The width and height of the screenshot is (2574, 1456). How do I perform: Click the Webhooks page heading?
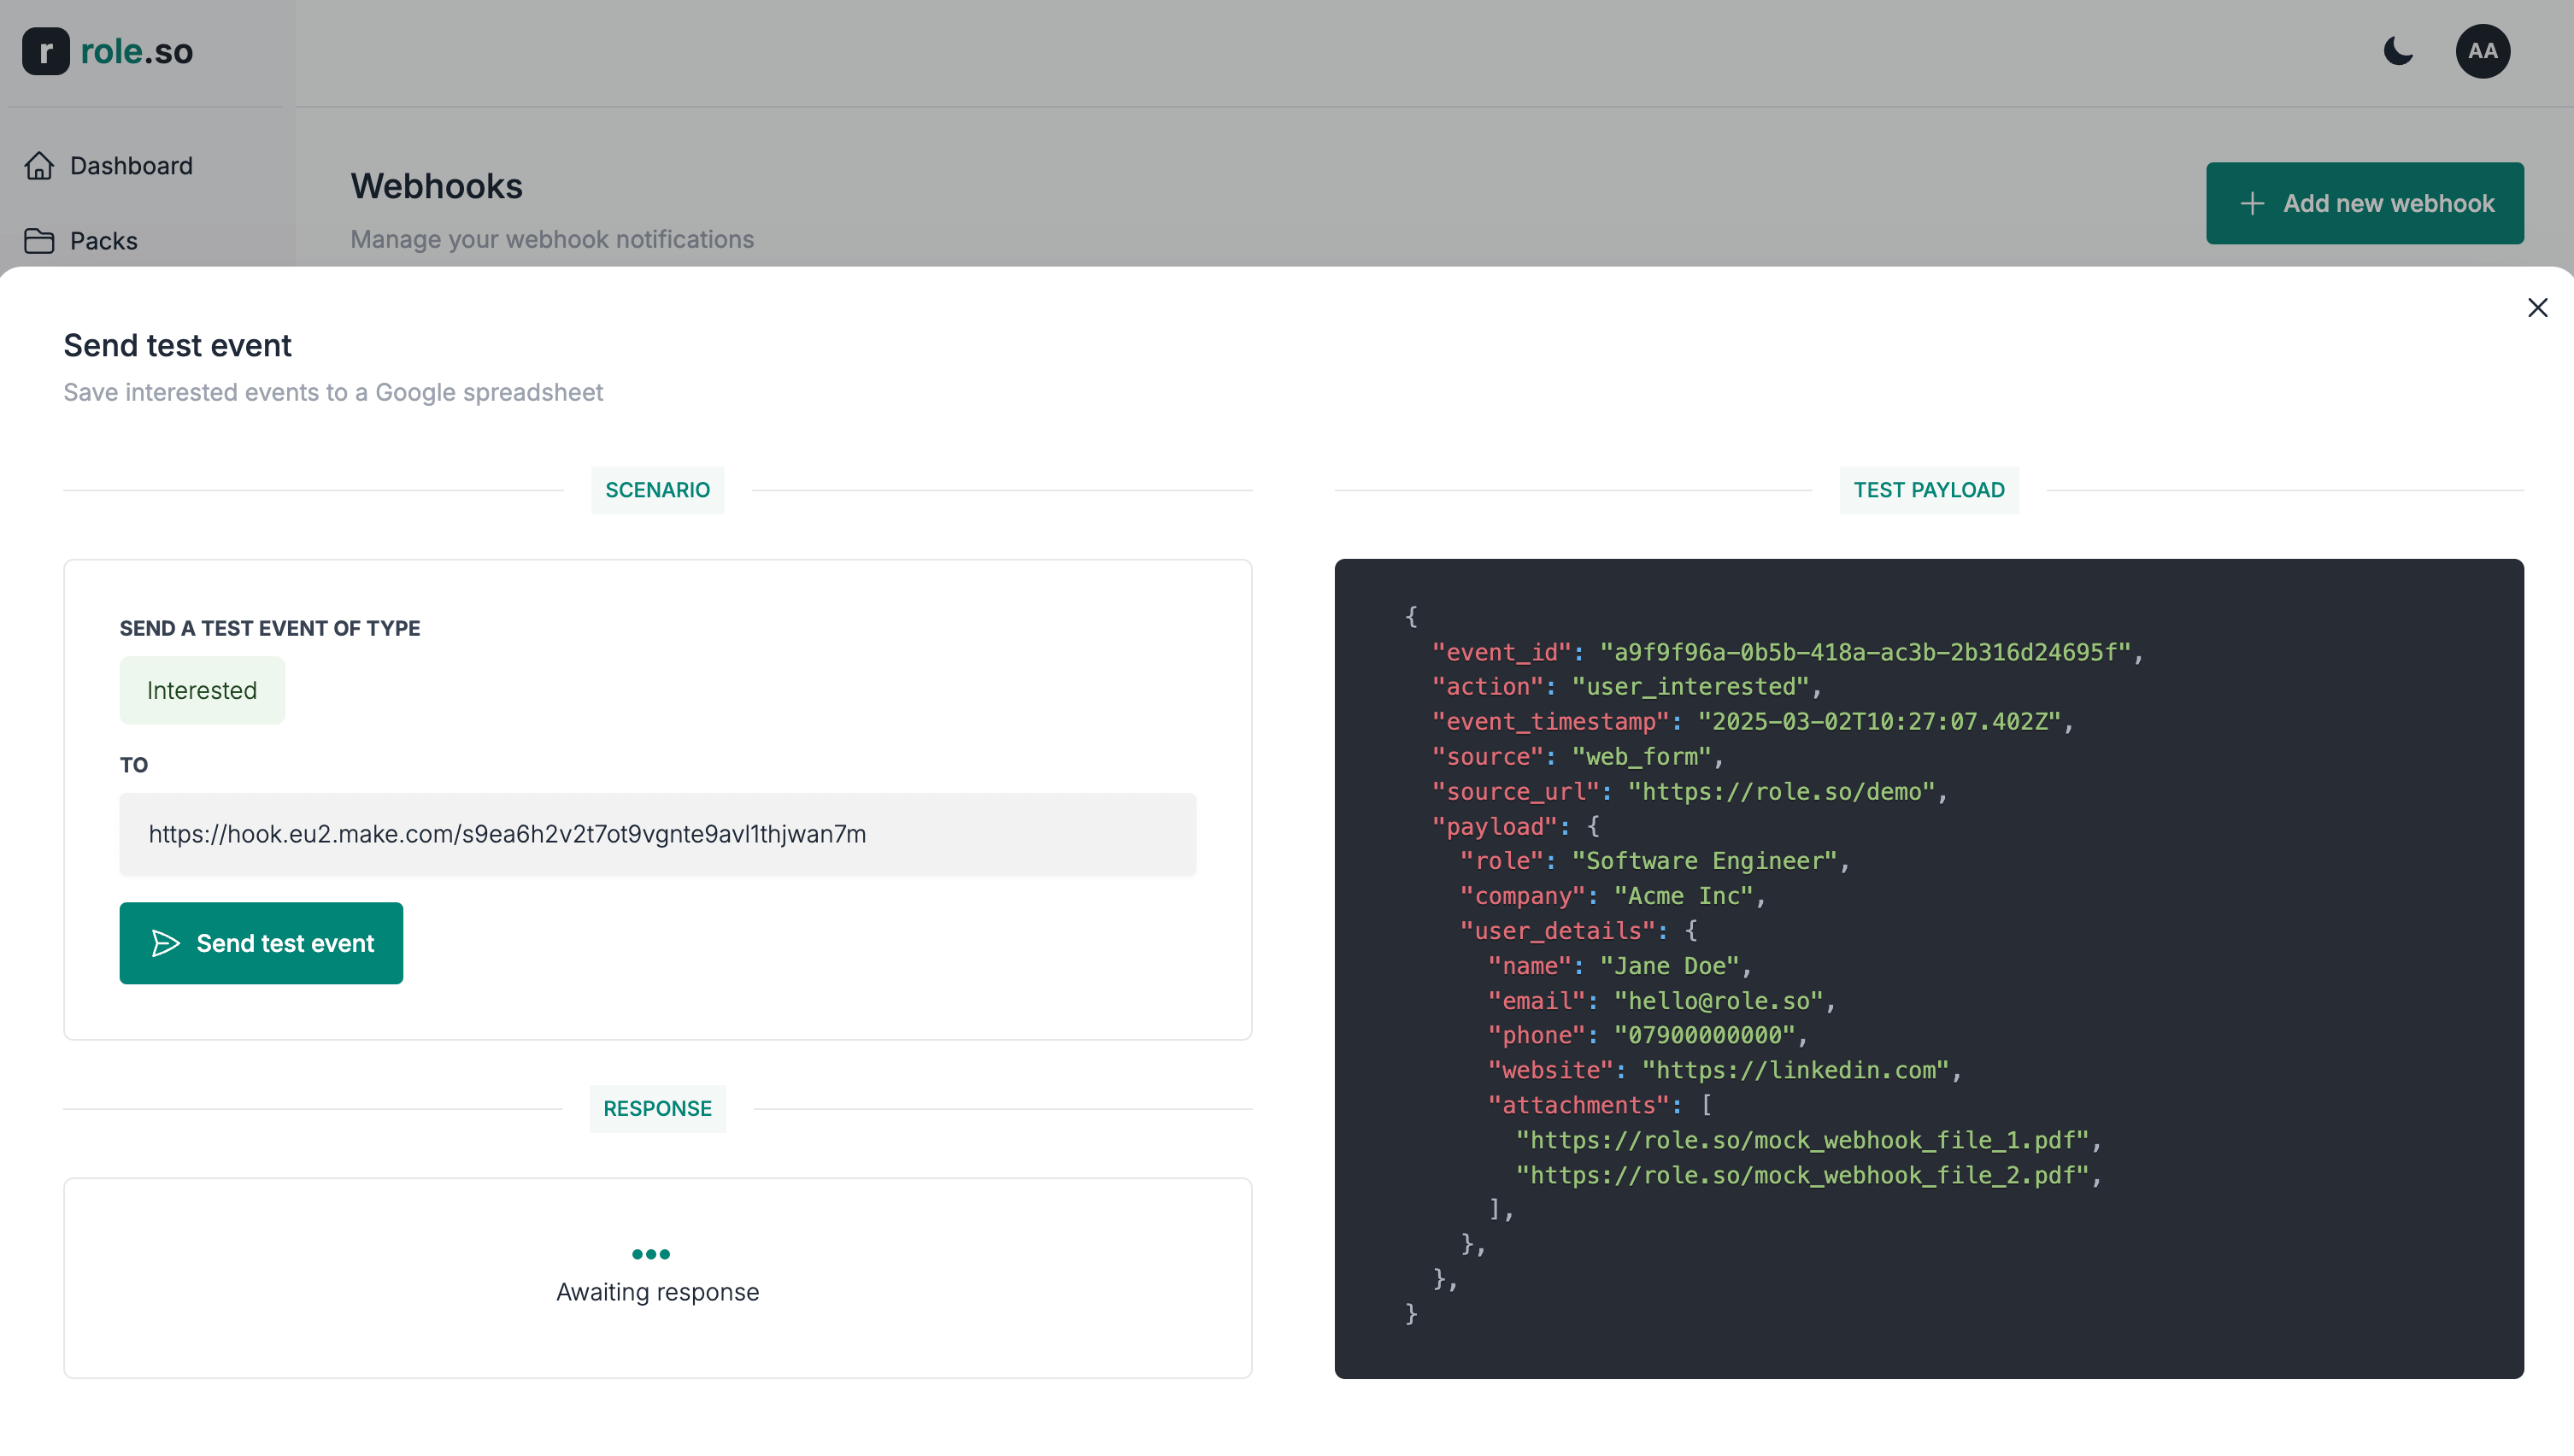(x=437, y=186)
